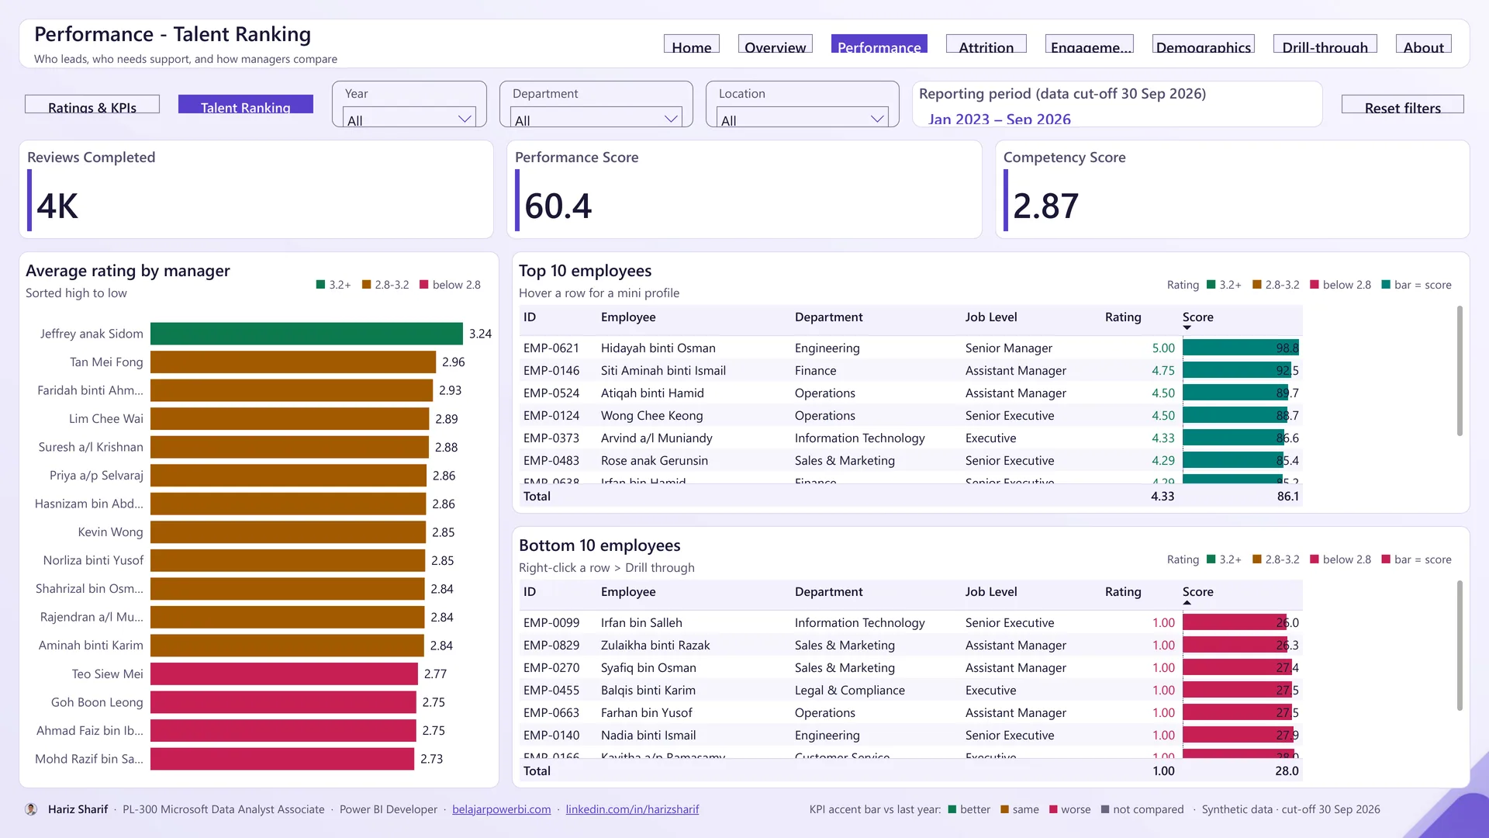Click Zulaikha binti Razak employee row
The height and width of the screenshot is (838, 1489).
pos(910,646)
